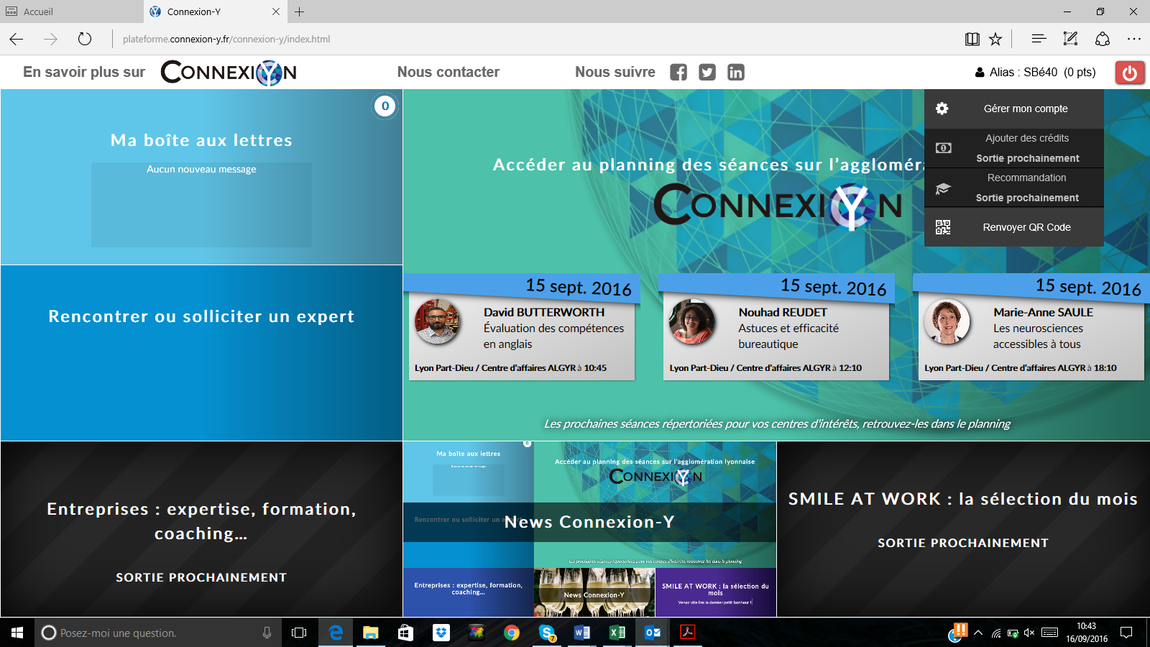Open Gérer mon compte menu entry
1150x647 pixels.
1014,109
